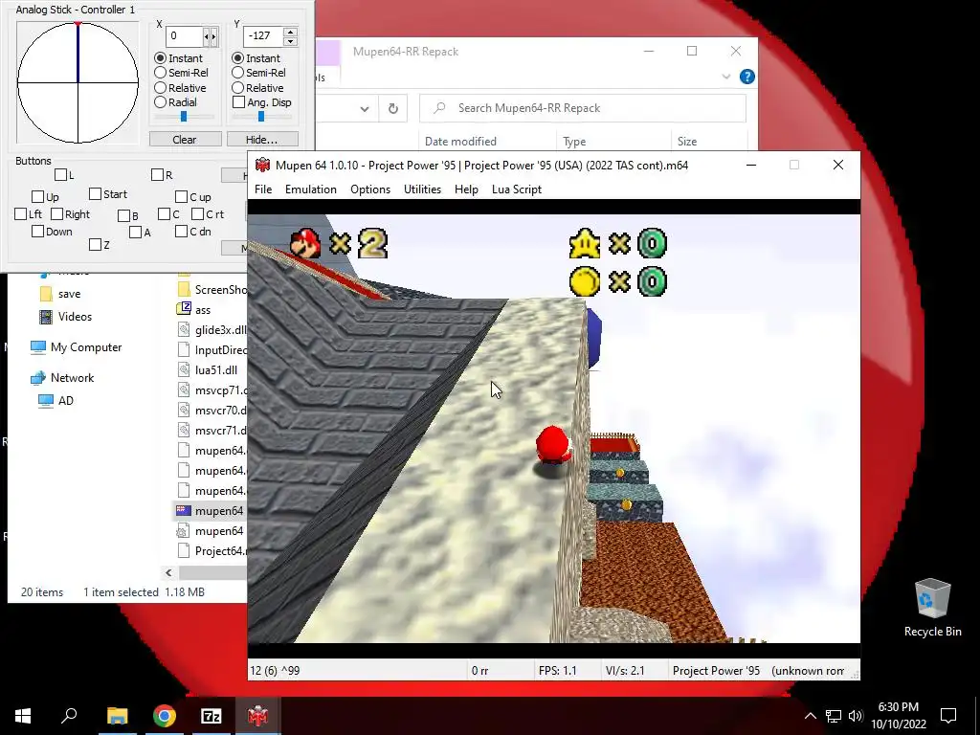Open the Options menu
Viewport: 980px width, 735px height.
[x=370, y=189]
